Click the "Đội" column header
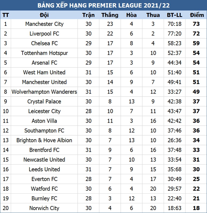Image resolution: width=207 pixels, height=213 pixels. [44, 15]
